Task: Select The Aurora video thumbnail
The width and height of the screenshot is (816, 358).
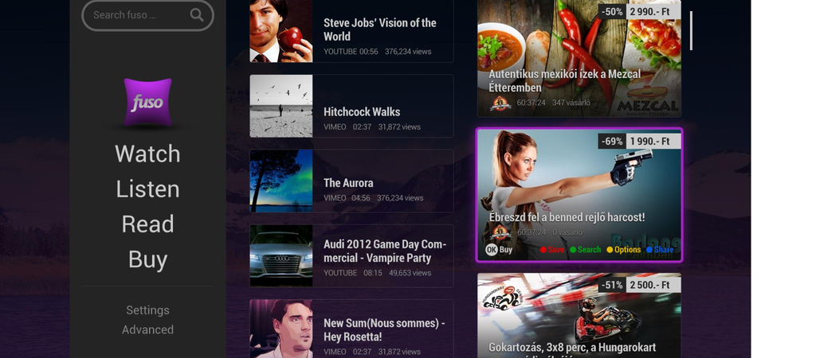Action: pos(281,181)
